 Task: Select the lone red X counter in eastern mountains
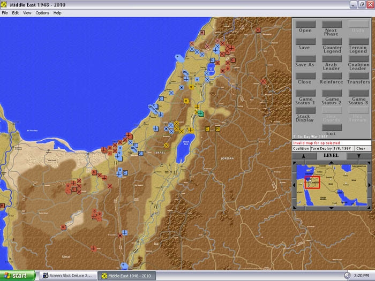click(263, 81)
